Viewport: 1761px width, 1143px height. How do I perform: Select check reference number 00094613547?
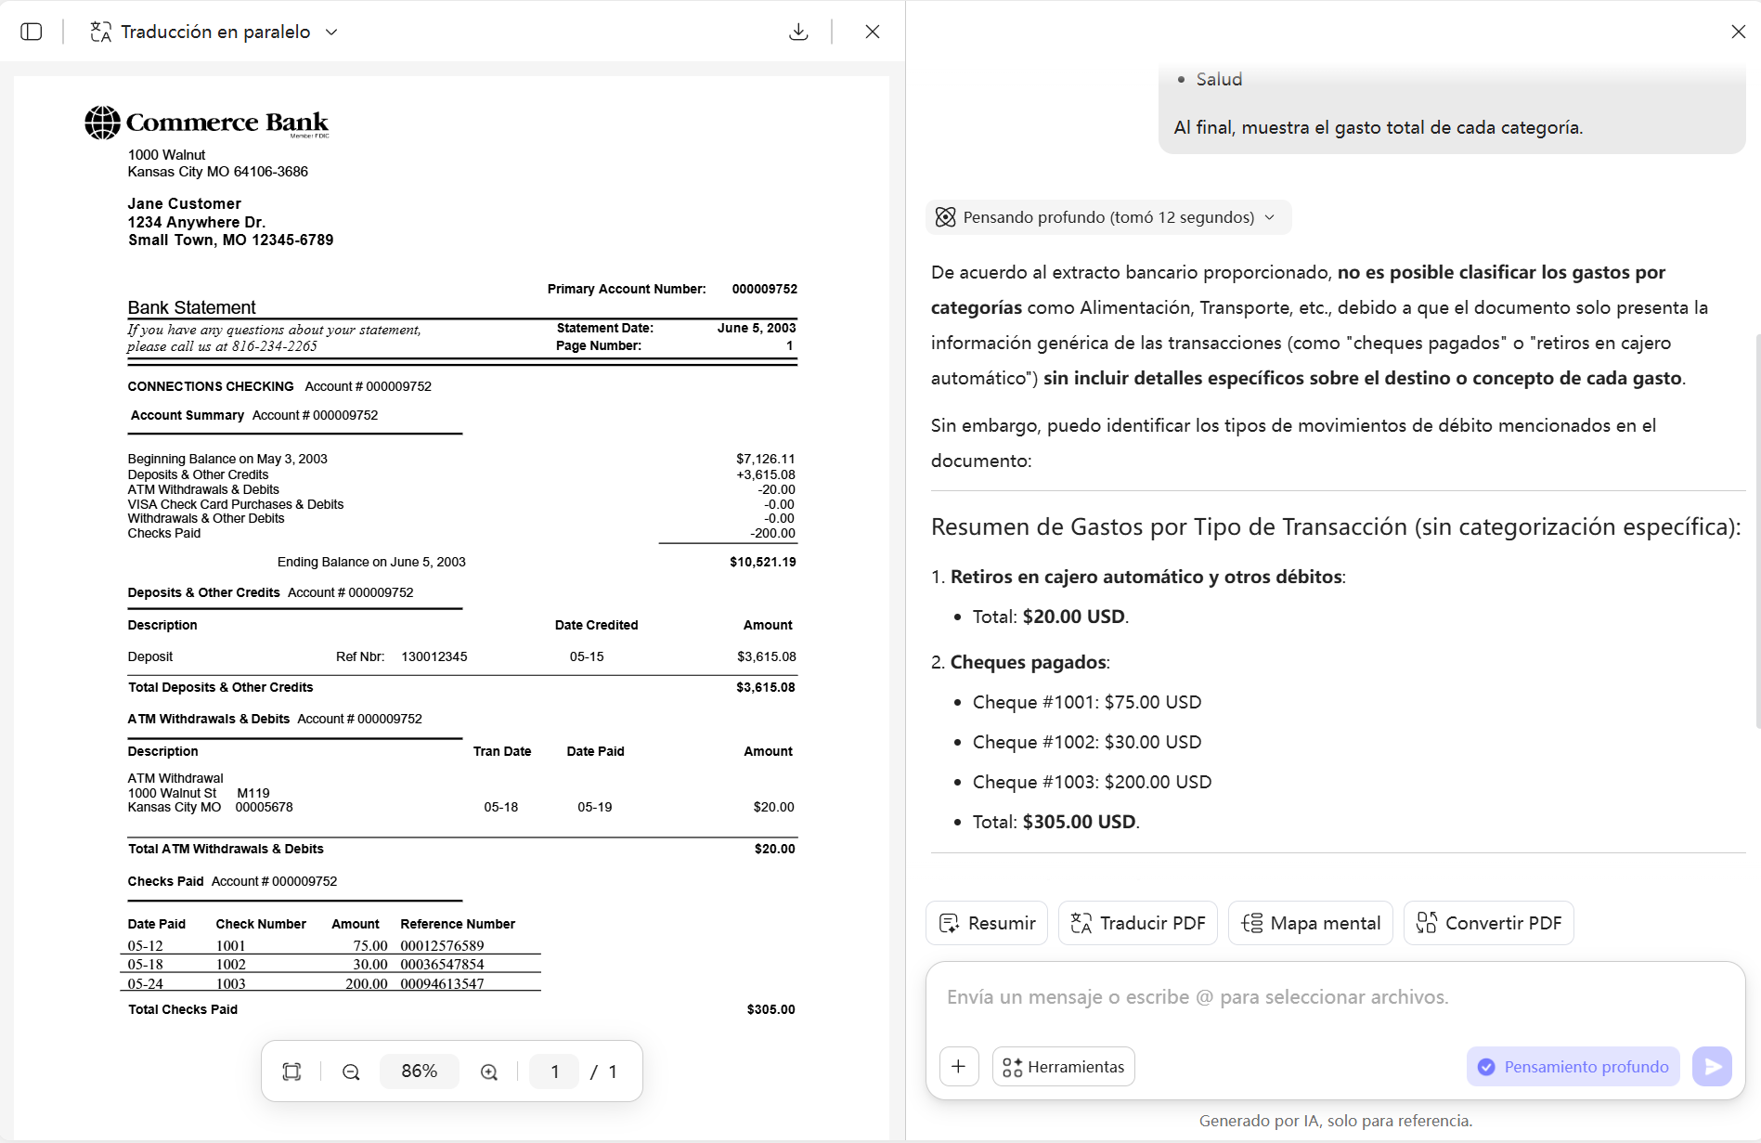point(442,984)
